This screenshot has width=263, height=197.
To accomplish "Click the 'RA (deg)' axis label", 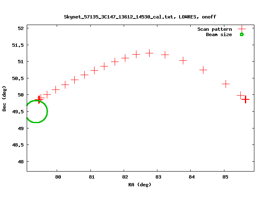I will click(x=140, y=185).
